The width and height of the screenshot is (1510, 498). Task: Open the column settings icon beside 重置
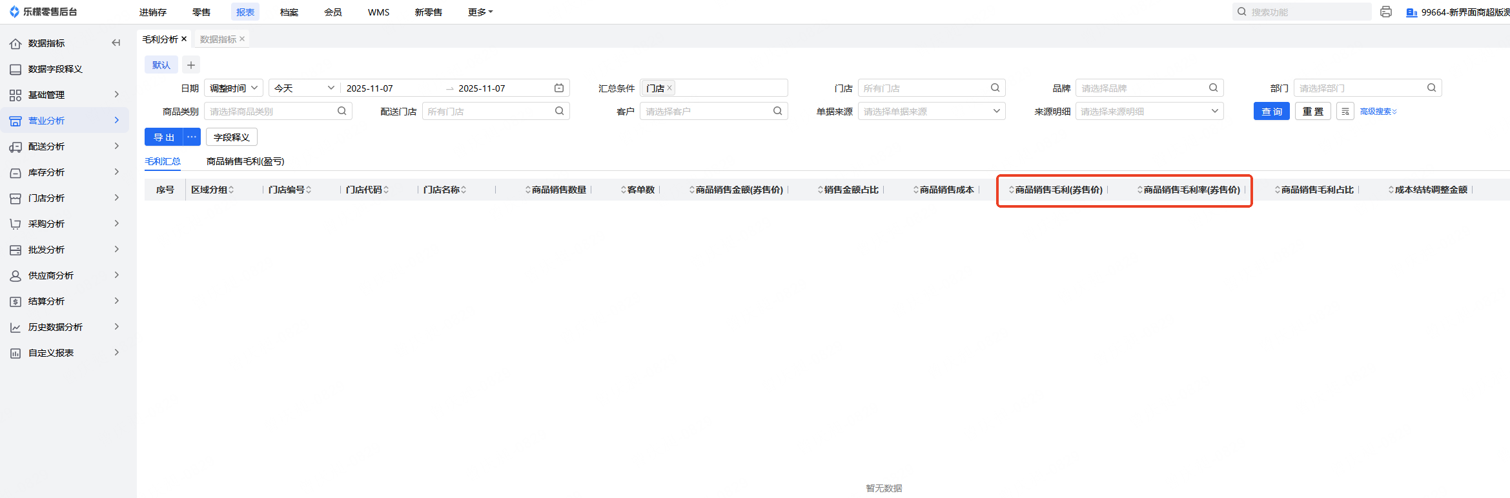coord(1345,112)
